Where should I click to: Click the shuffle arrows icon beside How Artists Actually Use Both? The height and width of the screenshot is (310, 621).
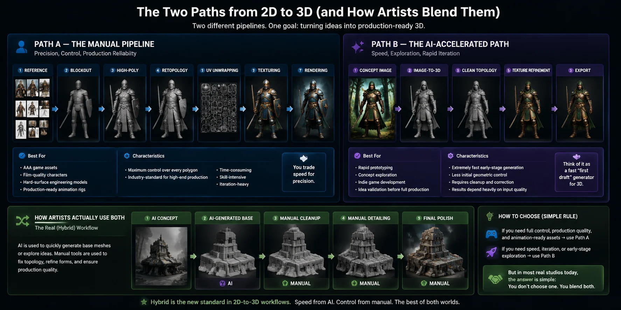pyautogui.click(x=23, y=221)
